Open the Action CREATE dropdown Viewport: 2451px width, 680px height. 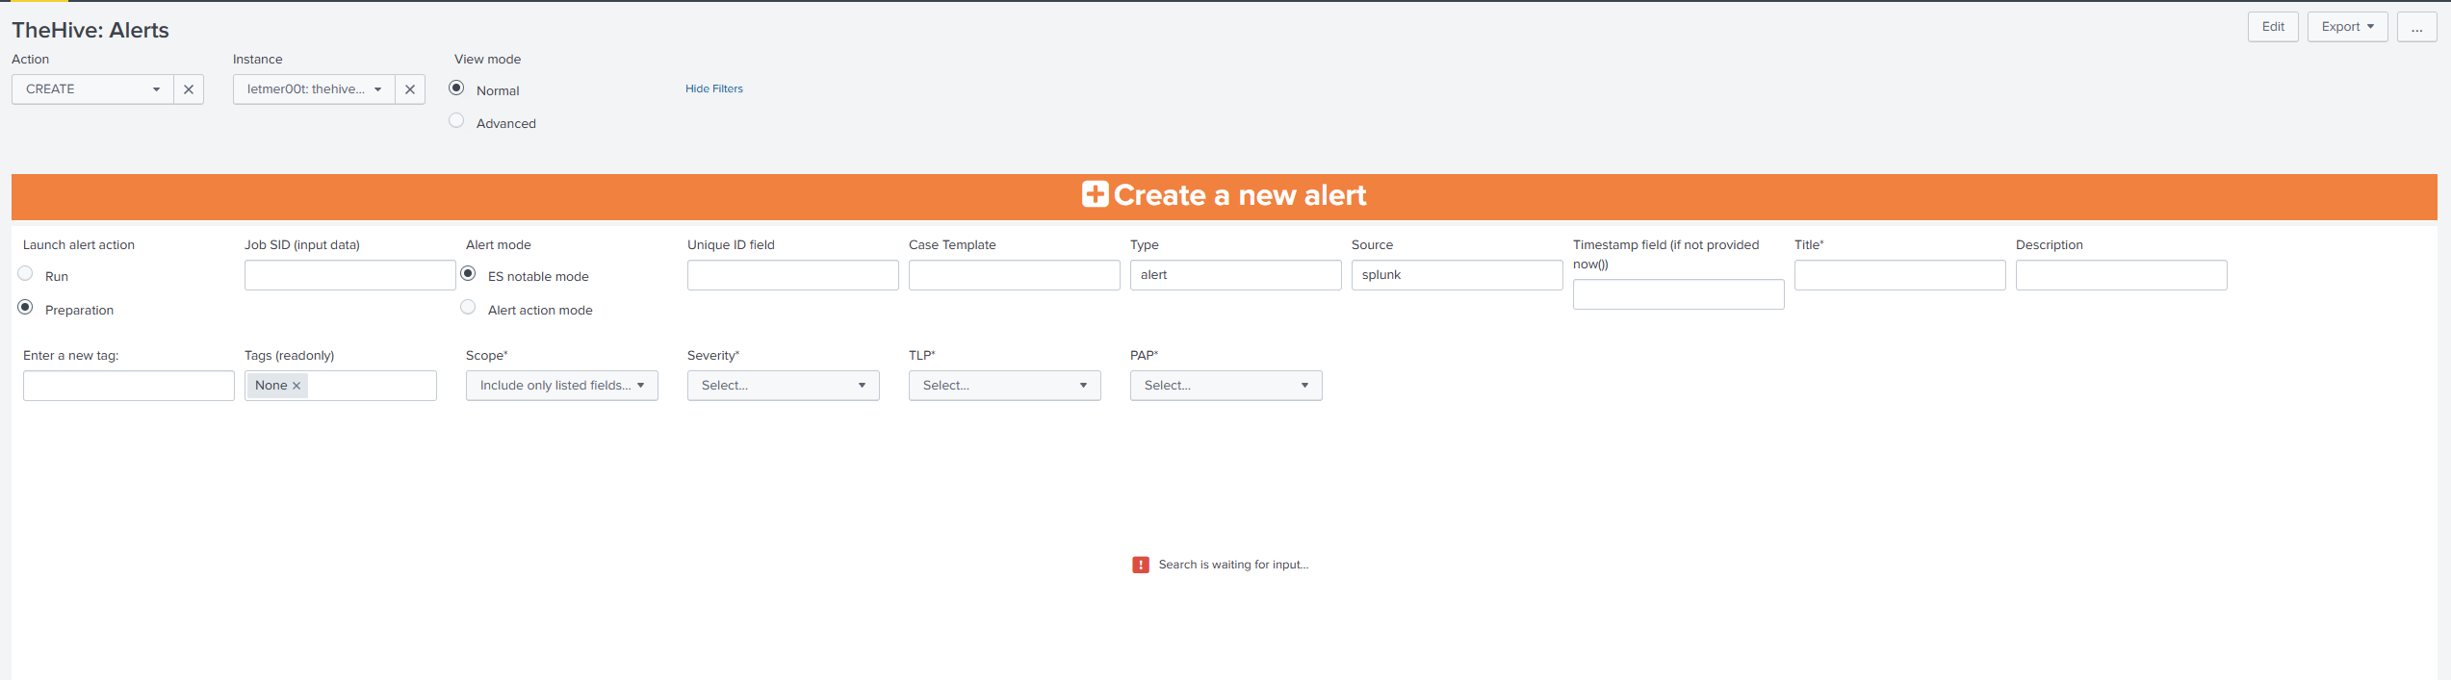click(x=92, y=89)
